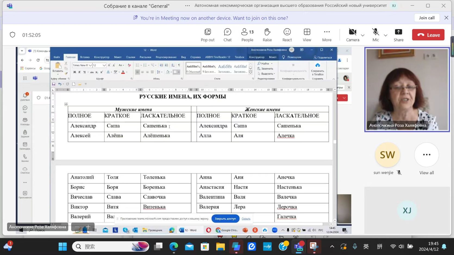
Task: Expand microphone options dropdown arrow
Action: pyautogui.click(x=386, y=35)
